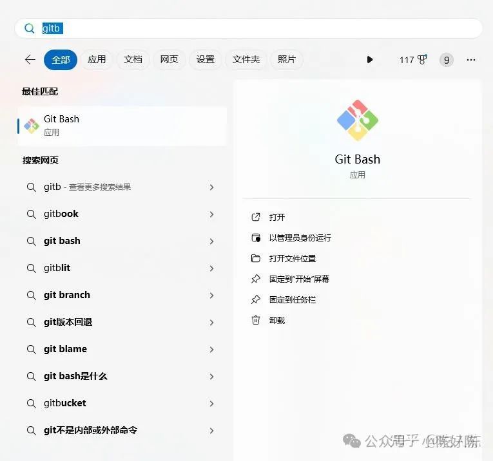Viewport: 493px width, 461px height.
Task: Expand the chevron next to git不是内部或外部命令
Action: coord(211,431)
